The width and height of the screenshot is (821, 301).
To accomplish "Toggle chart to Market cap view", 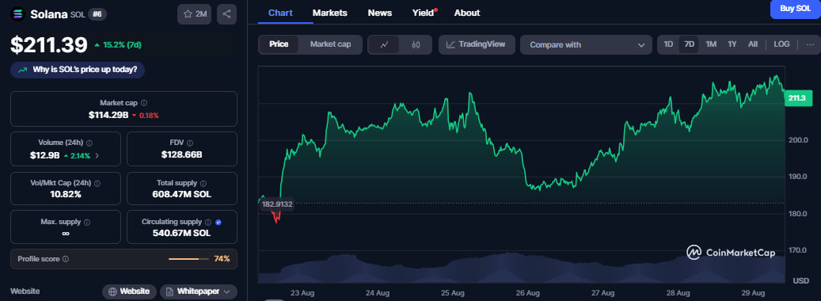I will click(330, 44).
